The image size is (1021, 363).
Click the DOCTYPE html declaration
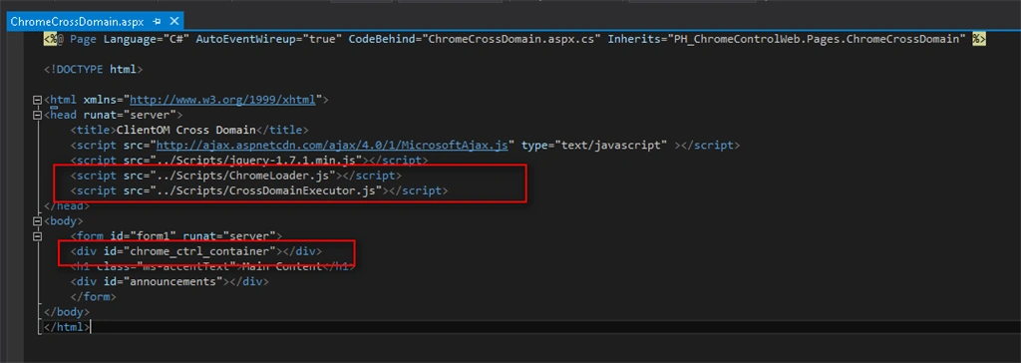(x=93, y=69)
